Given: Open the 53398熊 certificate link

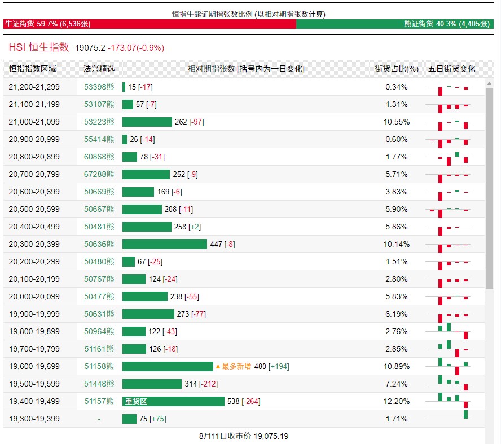Looking at the screenshot, I should 99,87.
